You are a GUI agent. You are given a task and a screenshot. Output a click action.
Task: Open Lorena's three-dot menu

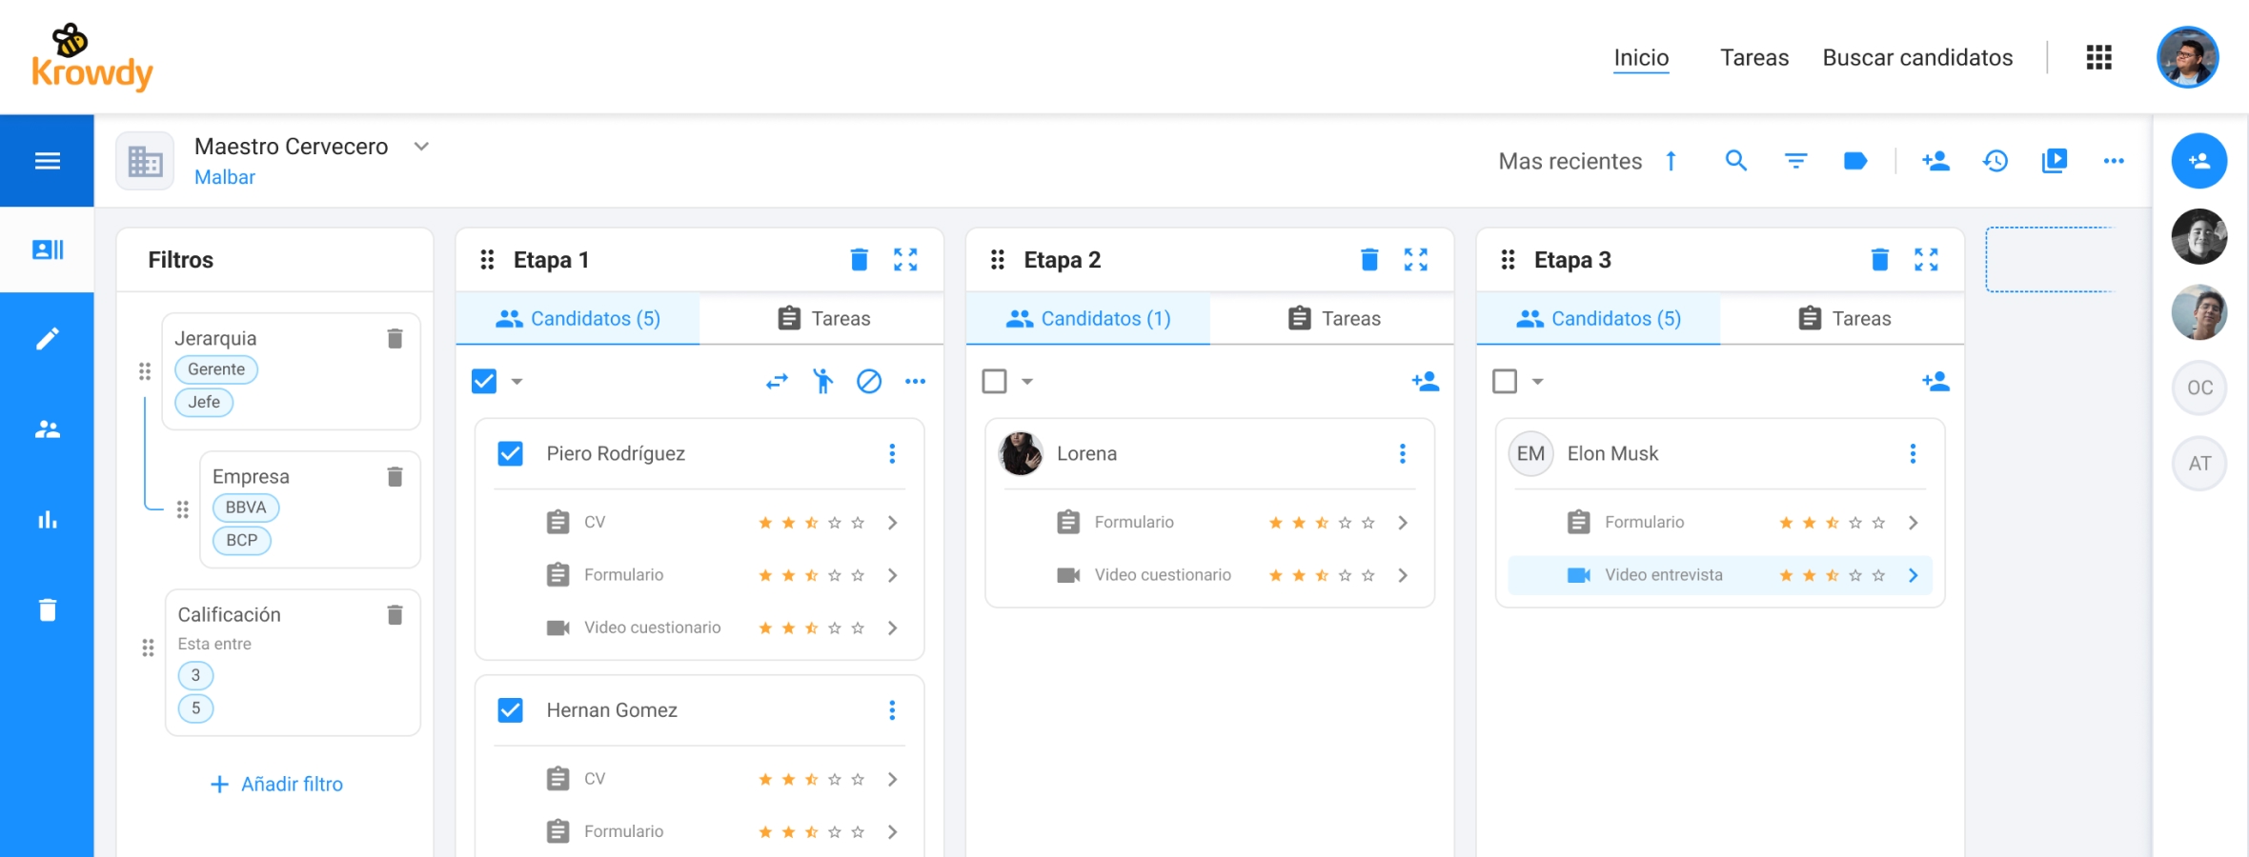coord(1402,453)
